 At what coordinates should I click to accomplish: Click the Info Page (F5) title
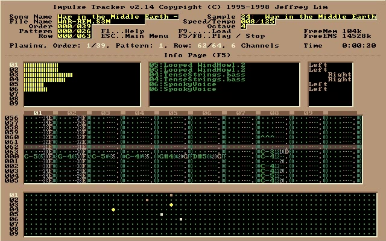click(198, 55)
